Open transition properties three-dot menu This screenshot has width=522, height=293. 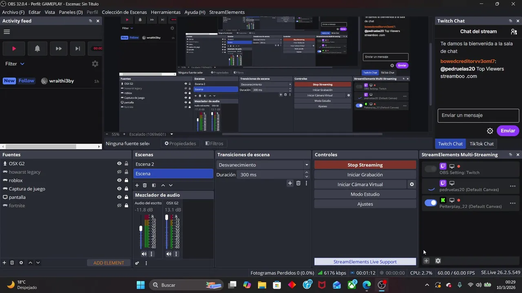coord(306,184)
